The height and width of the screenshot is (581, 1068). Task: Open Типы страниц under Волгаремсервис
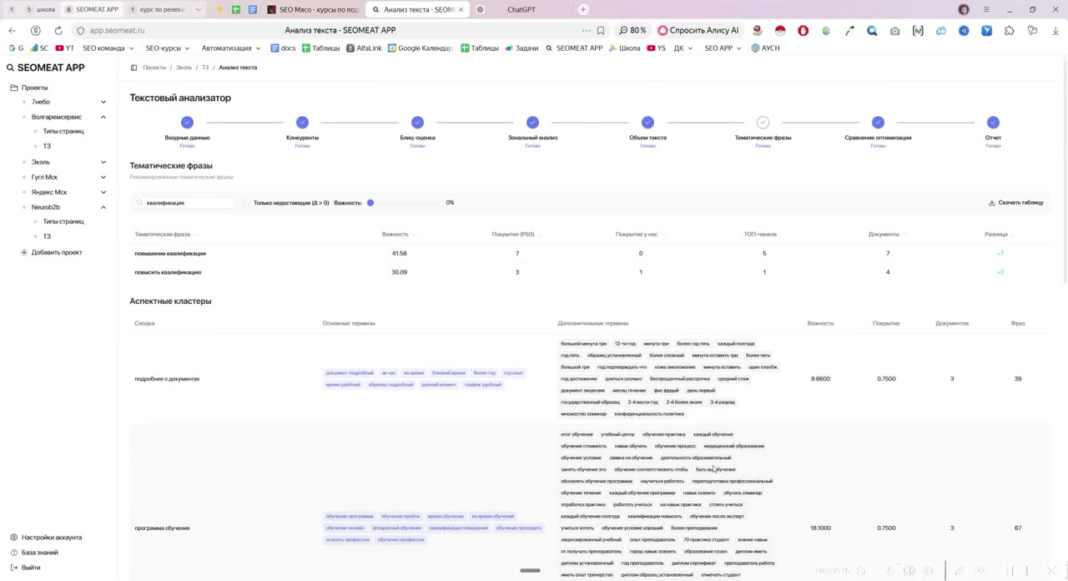click(63, 132)
